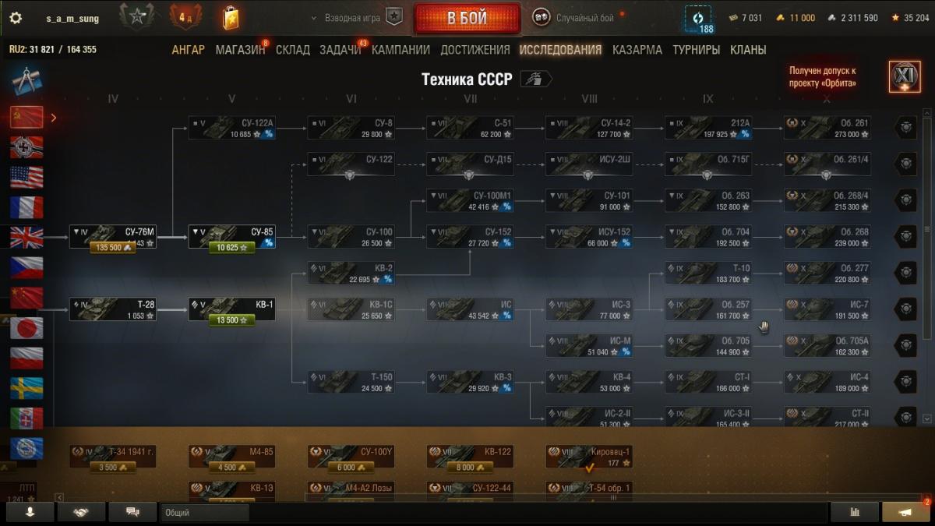
Task: Open the friends handshake icon
Action: click(x=81, y=512)
